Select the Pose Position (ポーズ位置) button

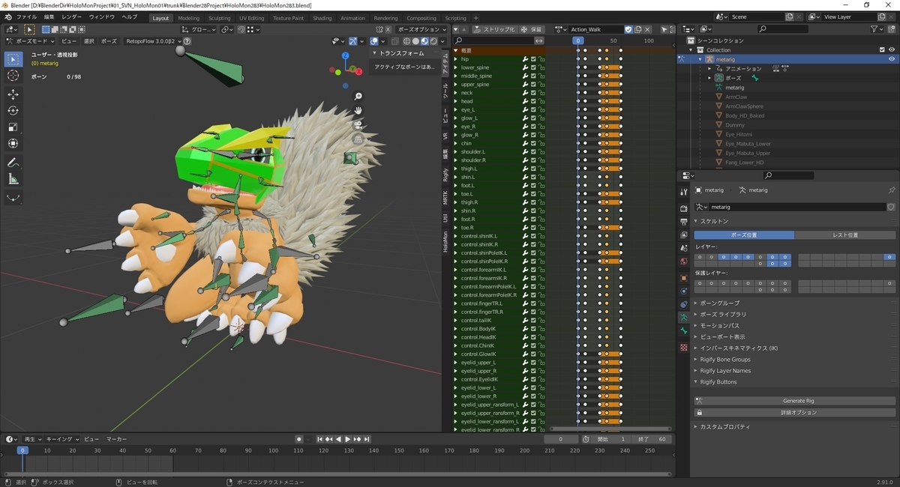click(744, 235)
